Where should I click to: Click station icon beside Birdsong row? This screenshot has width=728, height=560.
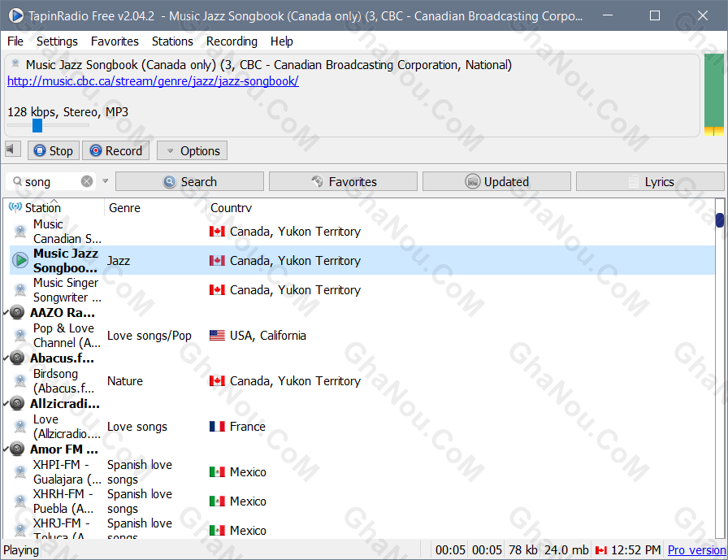pos(20,380)
